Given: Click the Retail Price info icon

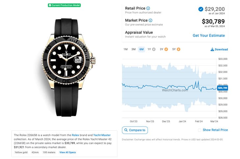Looking at the screenshot, I should pyautogui.click(x=148, y=8).
